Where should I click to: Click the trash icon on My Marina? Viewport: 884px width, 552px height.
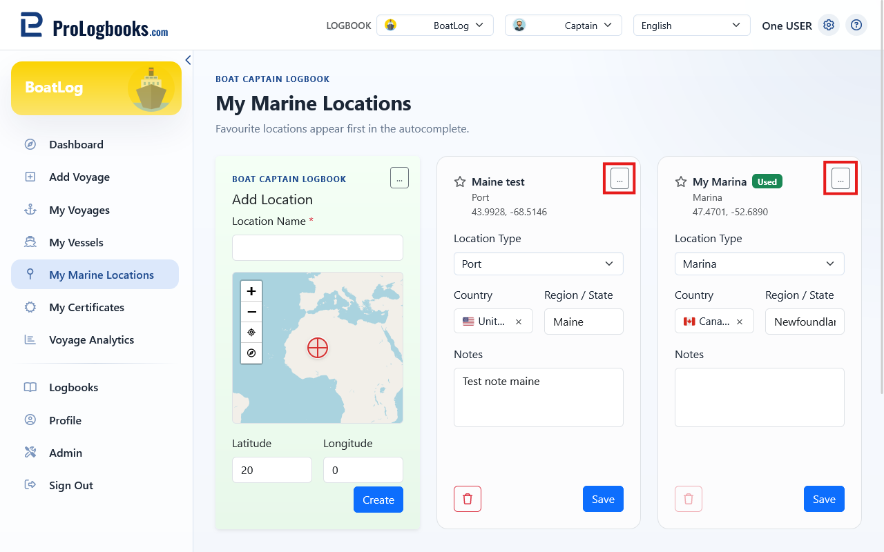[689, 499]
